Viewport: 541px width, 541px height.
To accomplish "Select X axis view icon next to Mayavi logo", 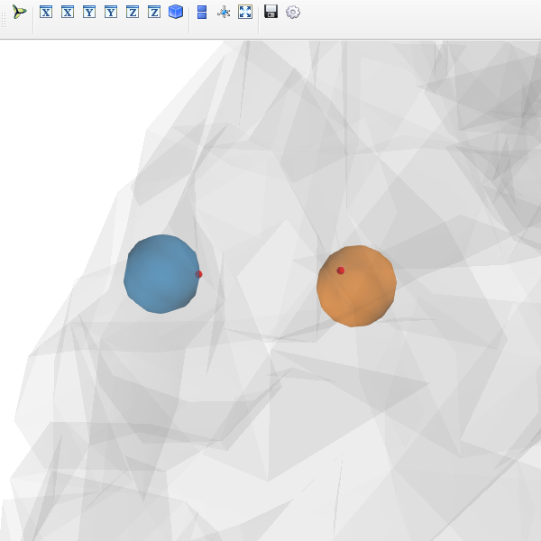I will click(x=46, y=12).
